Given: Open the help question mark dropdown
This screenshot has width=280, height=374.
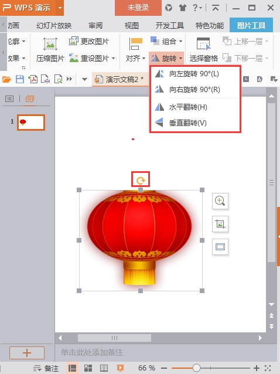Looking at the screenshot, I should click(x=197, y=8).
